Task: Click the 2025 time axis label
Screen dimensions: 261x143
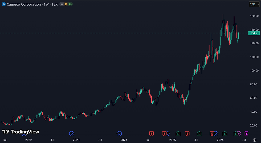Action: tap(173, 140)
